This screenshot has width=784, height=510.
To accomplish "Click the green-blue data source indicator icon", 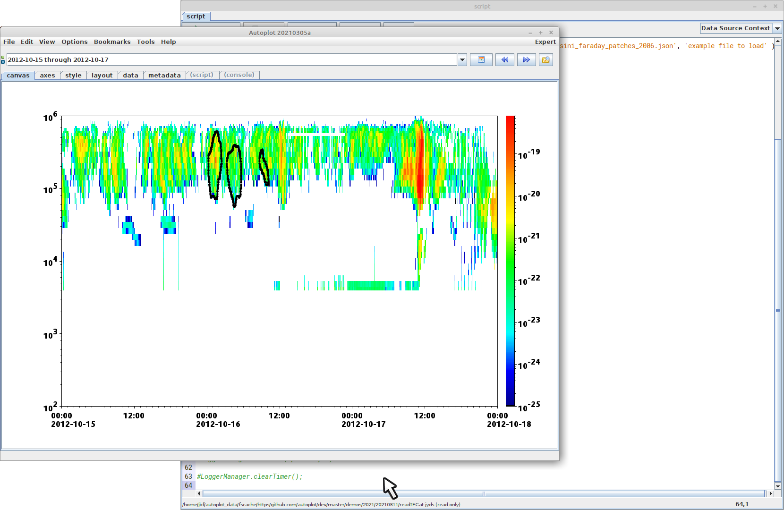I will [x=3, y=59].
